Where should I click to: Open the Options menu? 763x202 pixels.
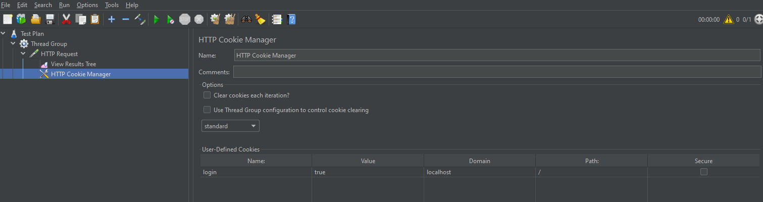pos(87,5)
